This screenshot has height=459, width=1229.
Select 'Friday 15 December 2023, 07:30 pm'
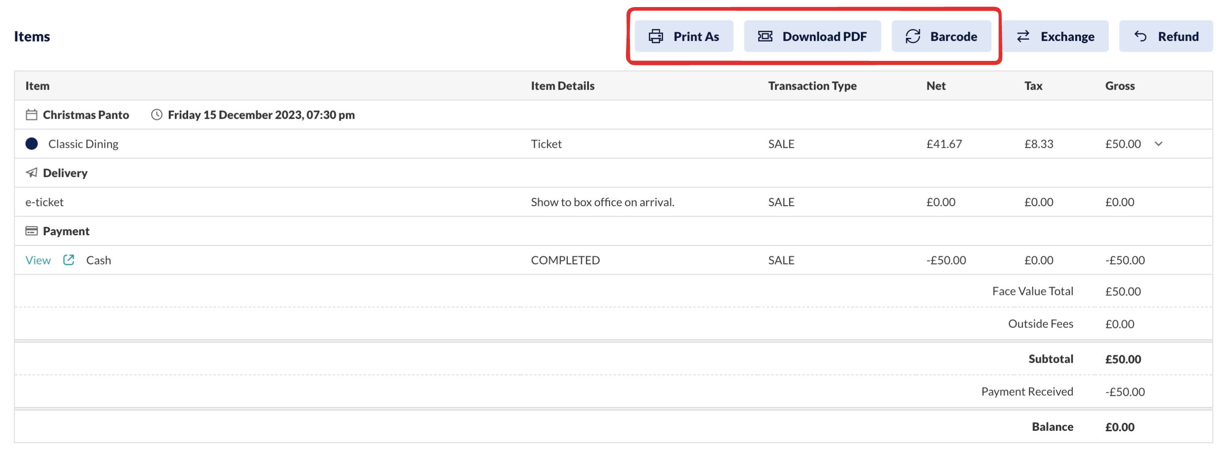click(x=261, y=115)
